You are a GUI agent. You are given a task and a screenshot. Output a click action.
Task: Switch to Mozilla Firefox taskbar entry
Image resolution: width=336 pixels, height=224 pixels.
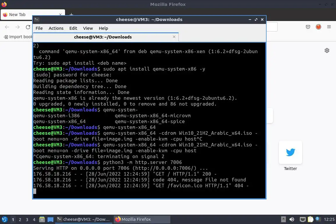click(142, 219)
